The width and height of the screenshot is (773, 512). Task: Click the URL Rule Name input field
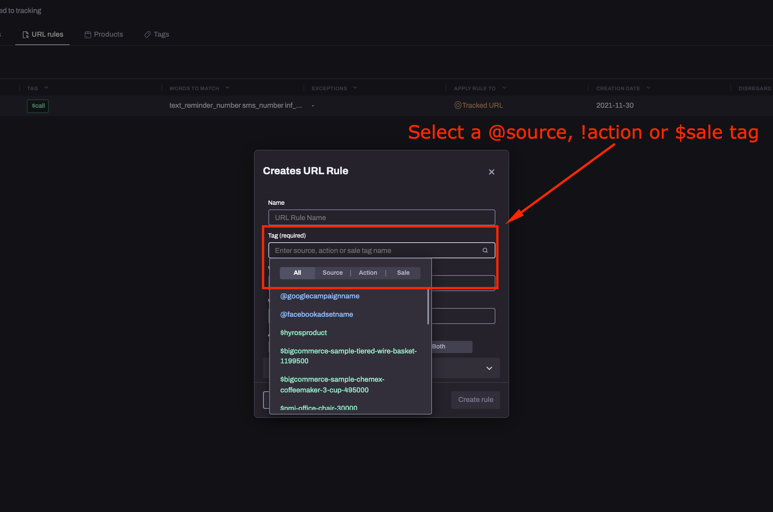[x=381, y=217]
